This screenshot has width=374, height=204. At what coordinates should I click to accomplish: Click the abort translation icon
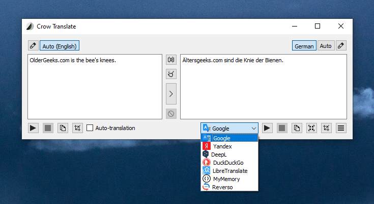pos(171,114)
